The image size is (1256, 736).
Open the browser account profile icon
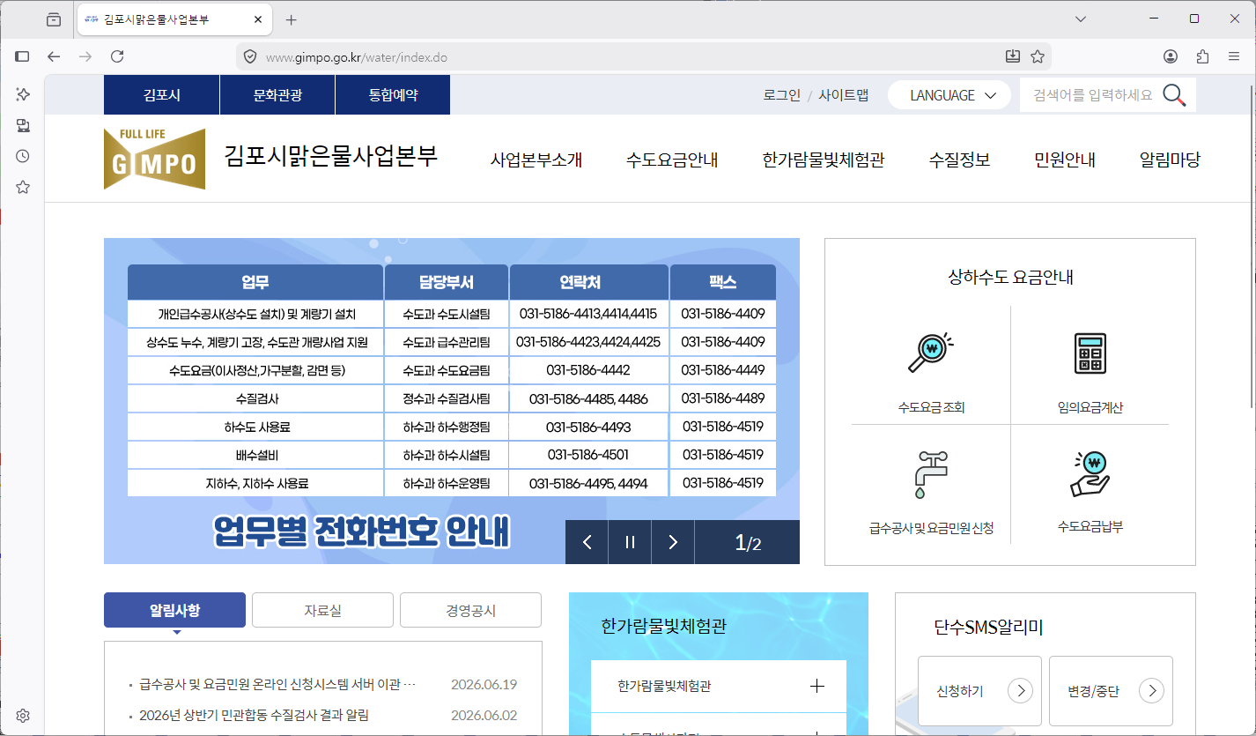click(x=1171, y=56)
